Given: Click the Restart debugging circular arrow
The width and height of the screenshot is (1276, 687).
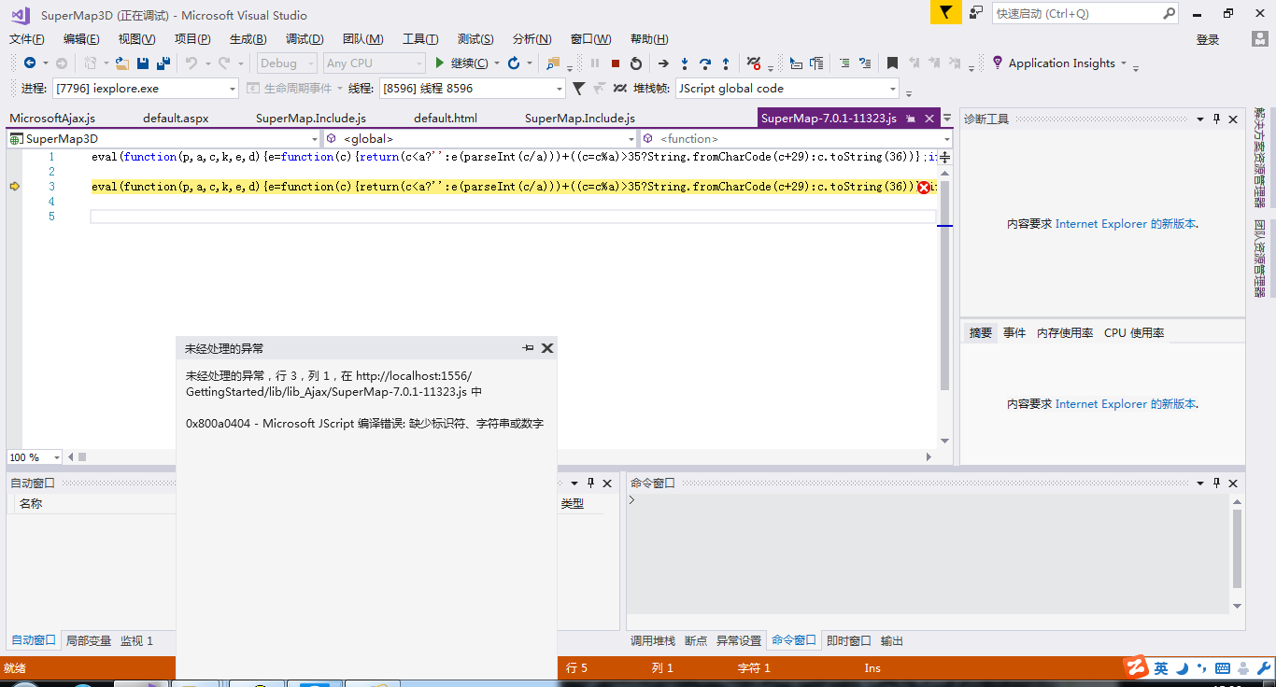Looking at the screenshot, I should pyautogui.click(x=636, y=63).
